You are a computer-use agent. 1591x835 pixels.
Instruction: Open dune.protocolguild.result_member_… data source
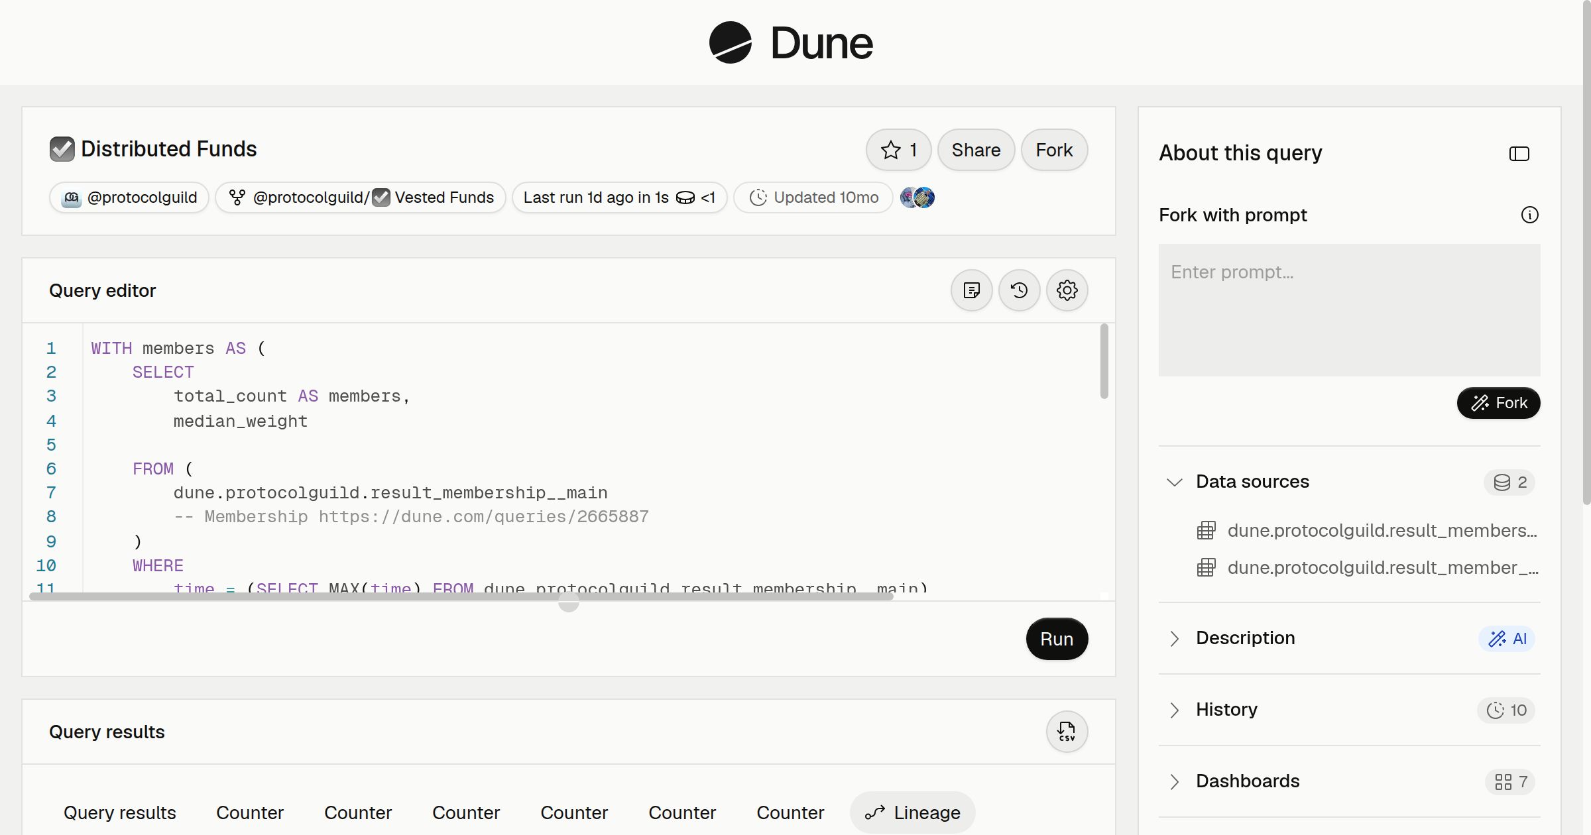click(x=1382, y=567)
